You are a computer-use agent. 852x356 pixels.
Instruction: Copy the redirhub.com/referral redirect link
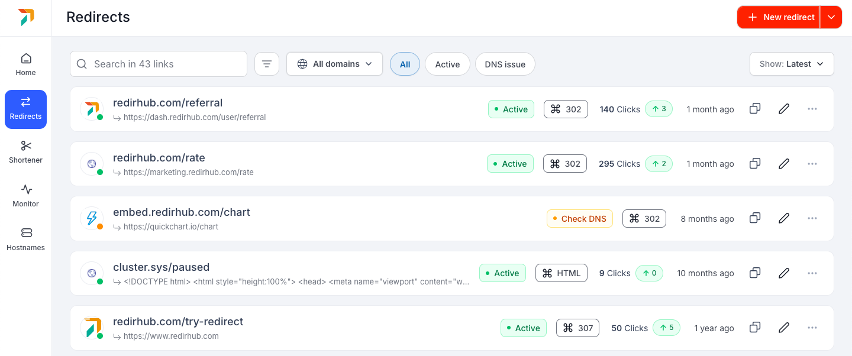(x=755, y=109)
